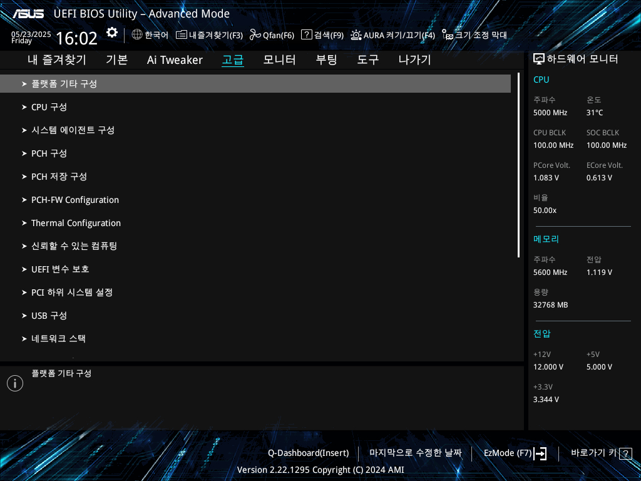
Task: Open the 부팅 tab
Action: click(x=326, y=59)
